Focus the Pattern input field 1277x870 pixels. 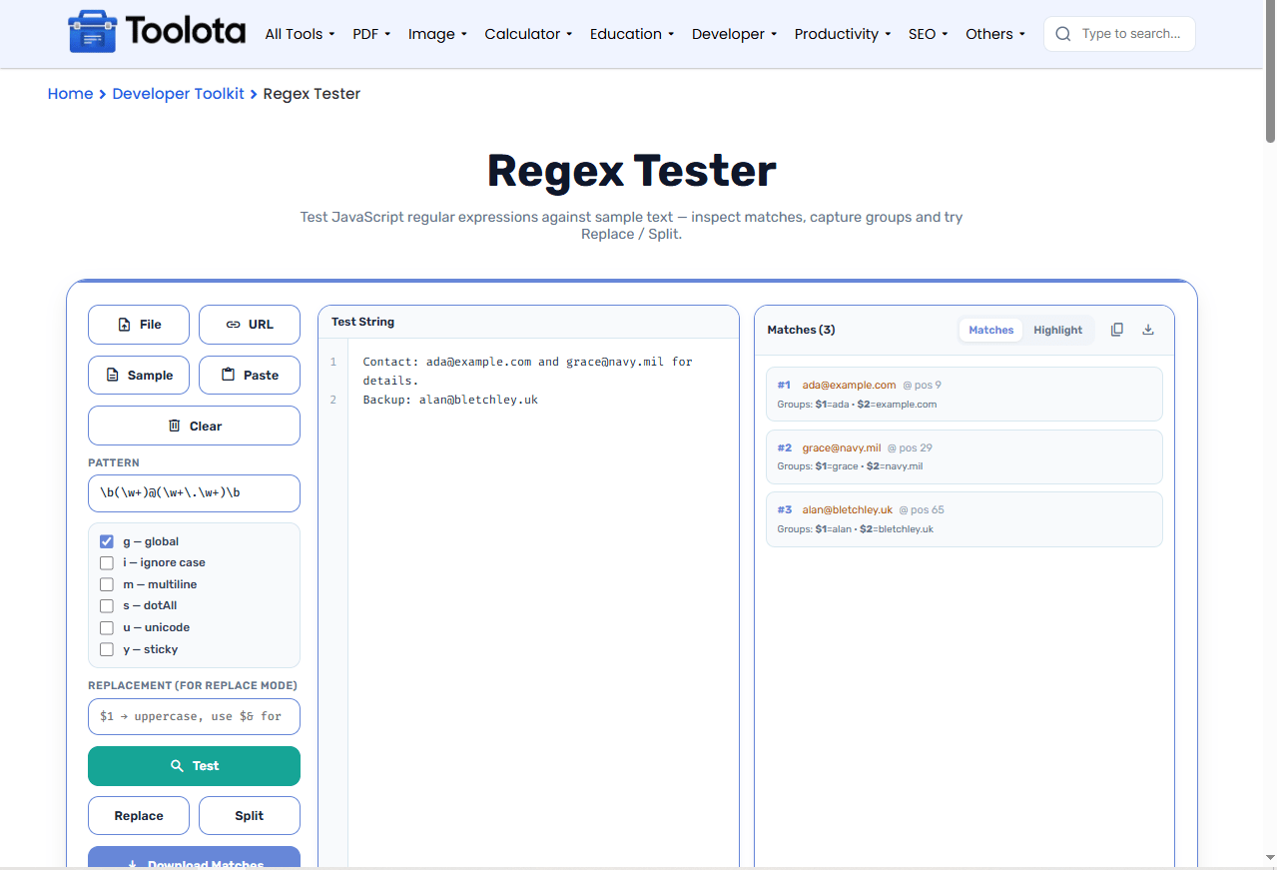(194, 493)
